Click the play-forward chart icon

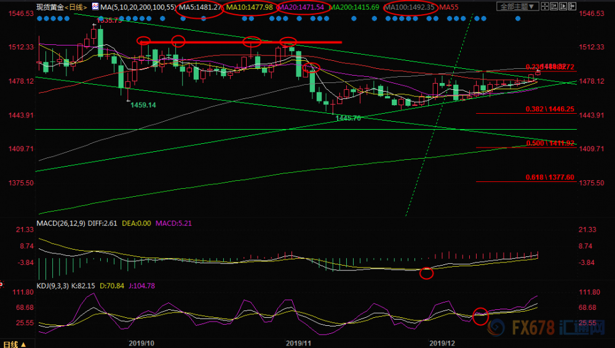[x=563, y=6]
